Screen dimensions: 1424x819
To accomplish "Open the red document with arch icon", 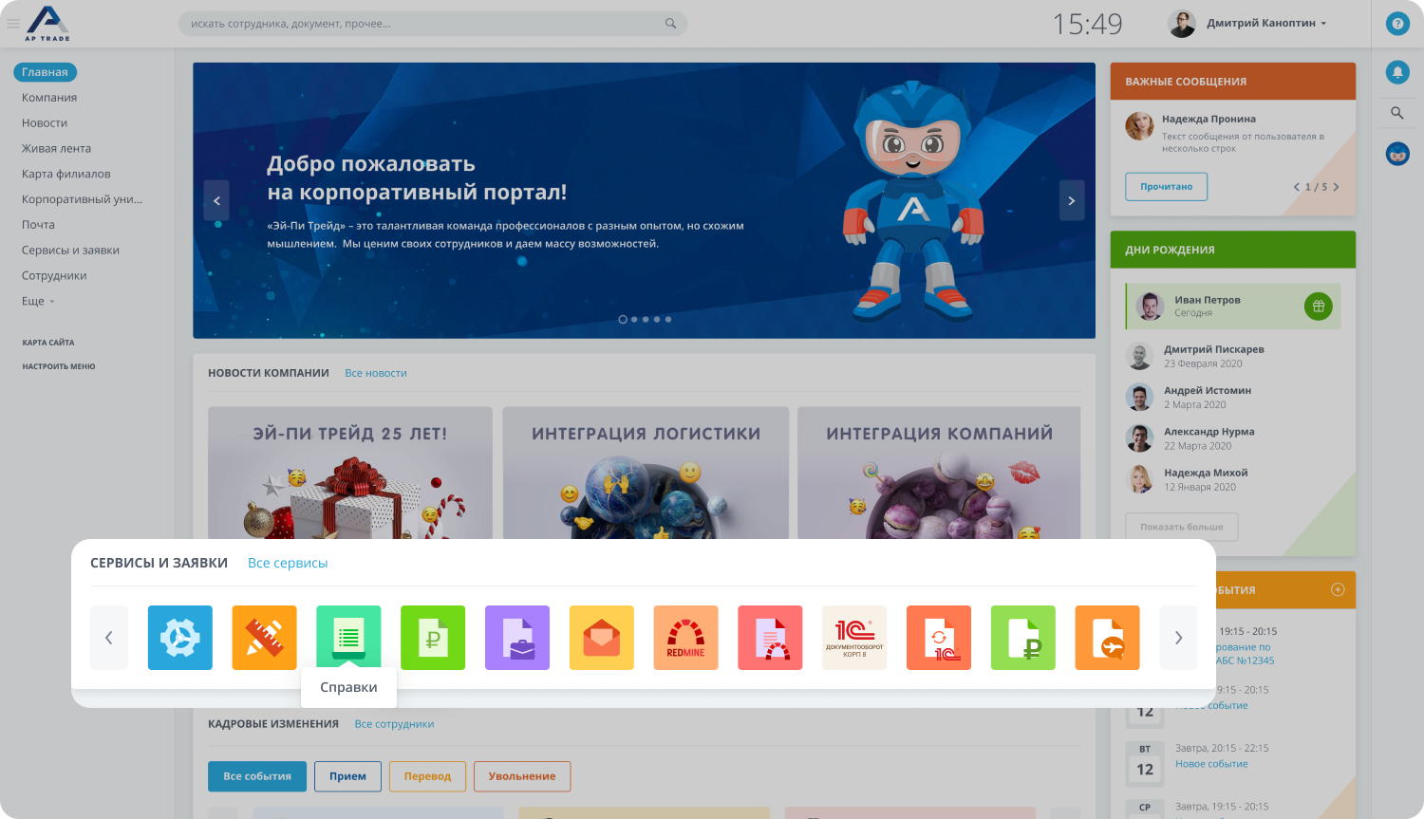I will coord(771,638).
